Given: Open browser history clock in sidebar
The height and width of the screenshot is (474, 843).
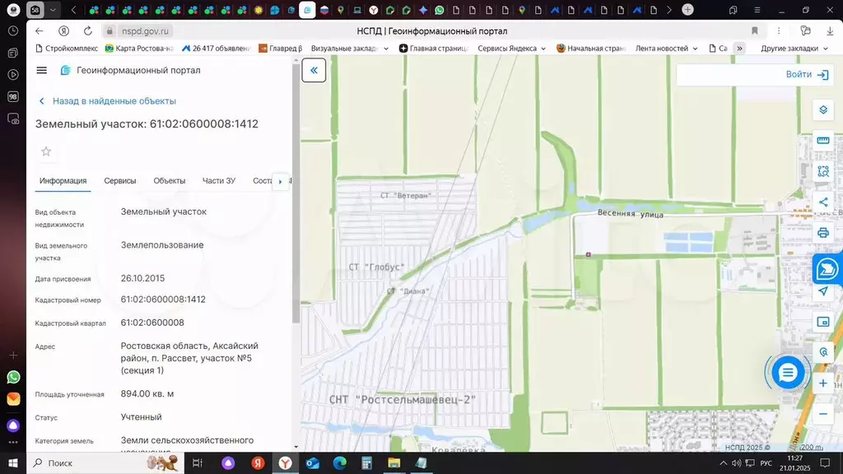Looking at the screenshot, I should [x=13, y=31].
